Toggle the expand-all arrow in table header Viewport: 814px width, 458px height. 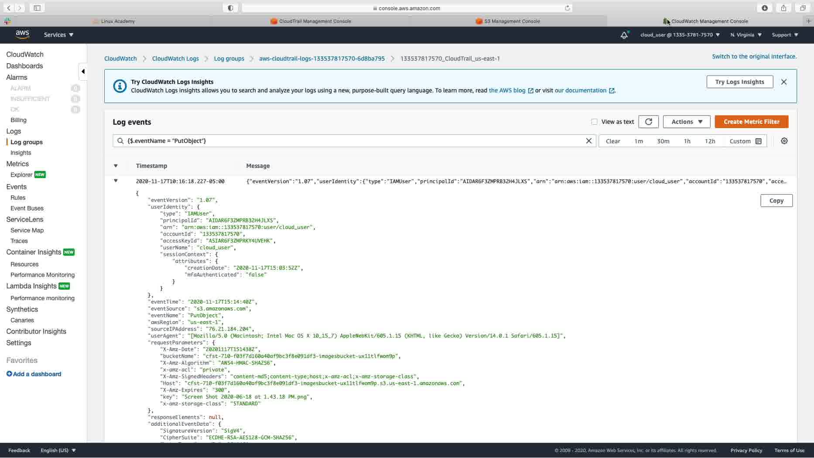pos(116,166)
